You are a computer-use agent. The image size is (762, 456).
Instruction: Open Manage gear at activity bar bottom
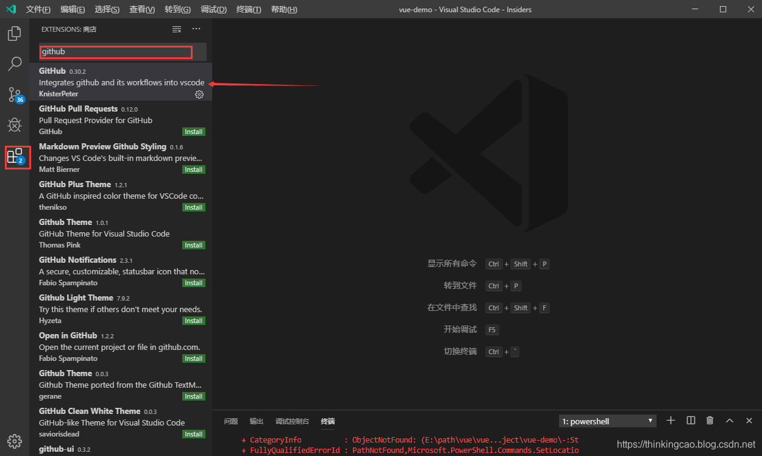15,441
